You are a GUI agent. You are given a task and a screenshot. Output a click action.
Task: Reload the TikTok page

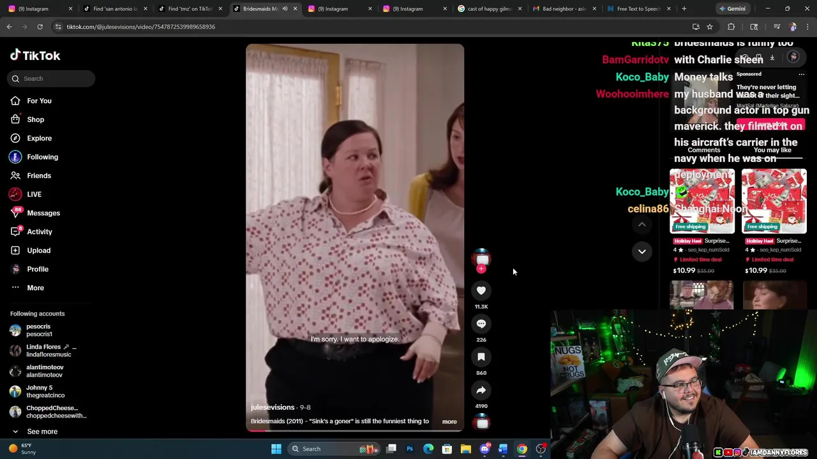40,27
